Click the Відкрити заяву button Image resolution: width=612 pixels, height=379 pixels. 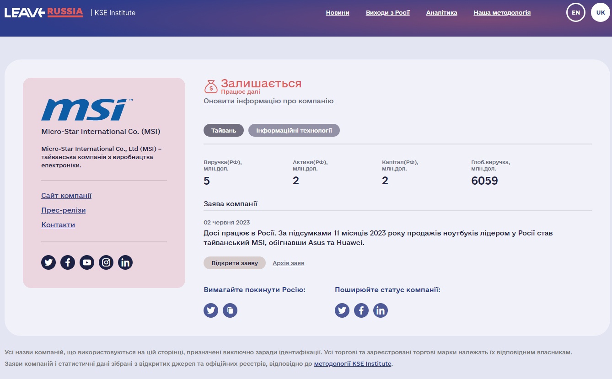(x=235, y=263)
